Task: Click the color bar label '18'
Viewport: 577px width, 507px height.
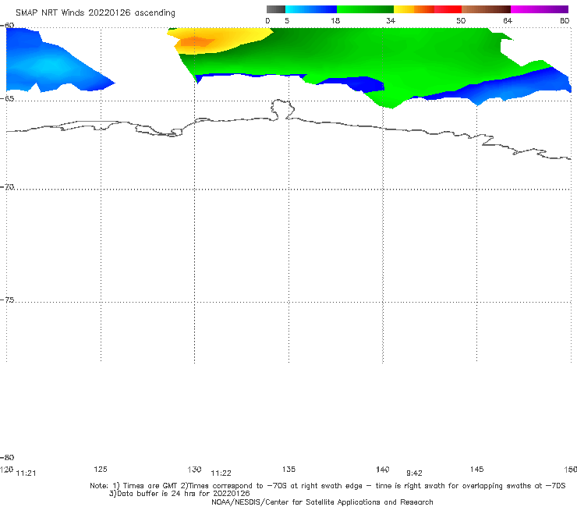Action: (x=335, y=20)
